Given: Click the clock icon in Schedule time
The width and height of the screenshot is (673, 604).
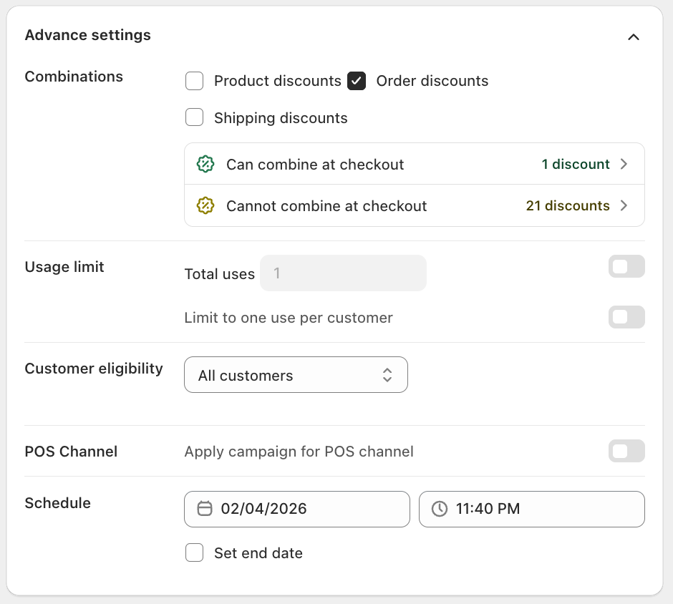Looking at the screenshot, I should [x=440, y=509].
